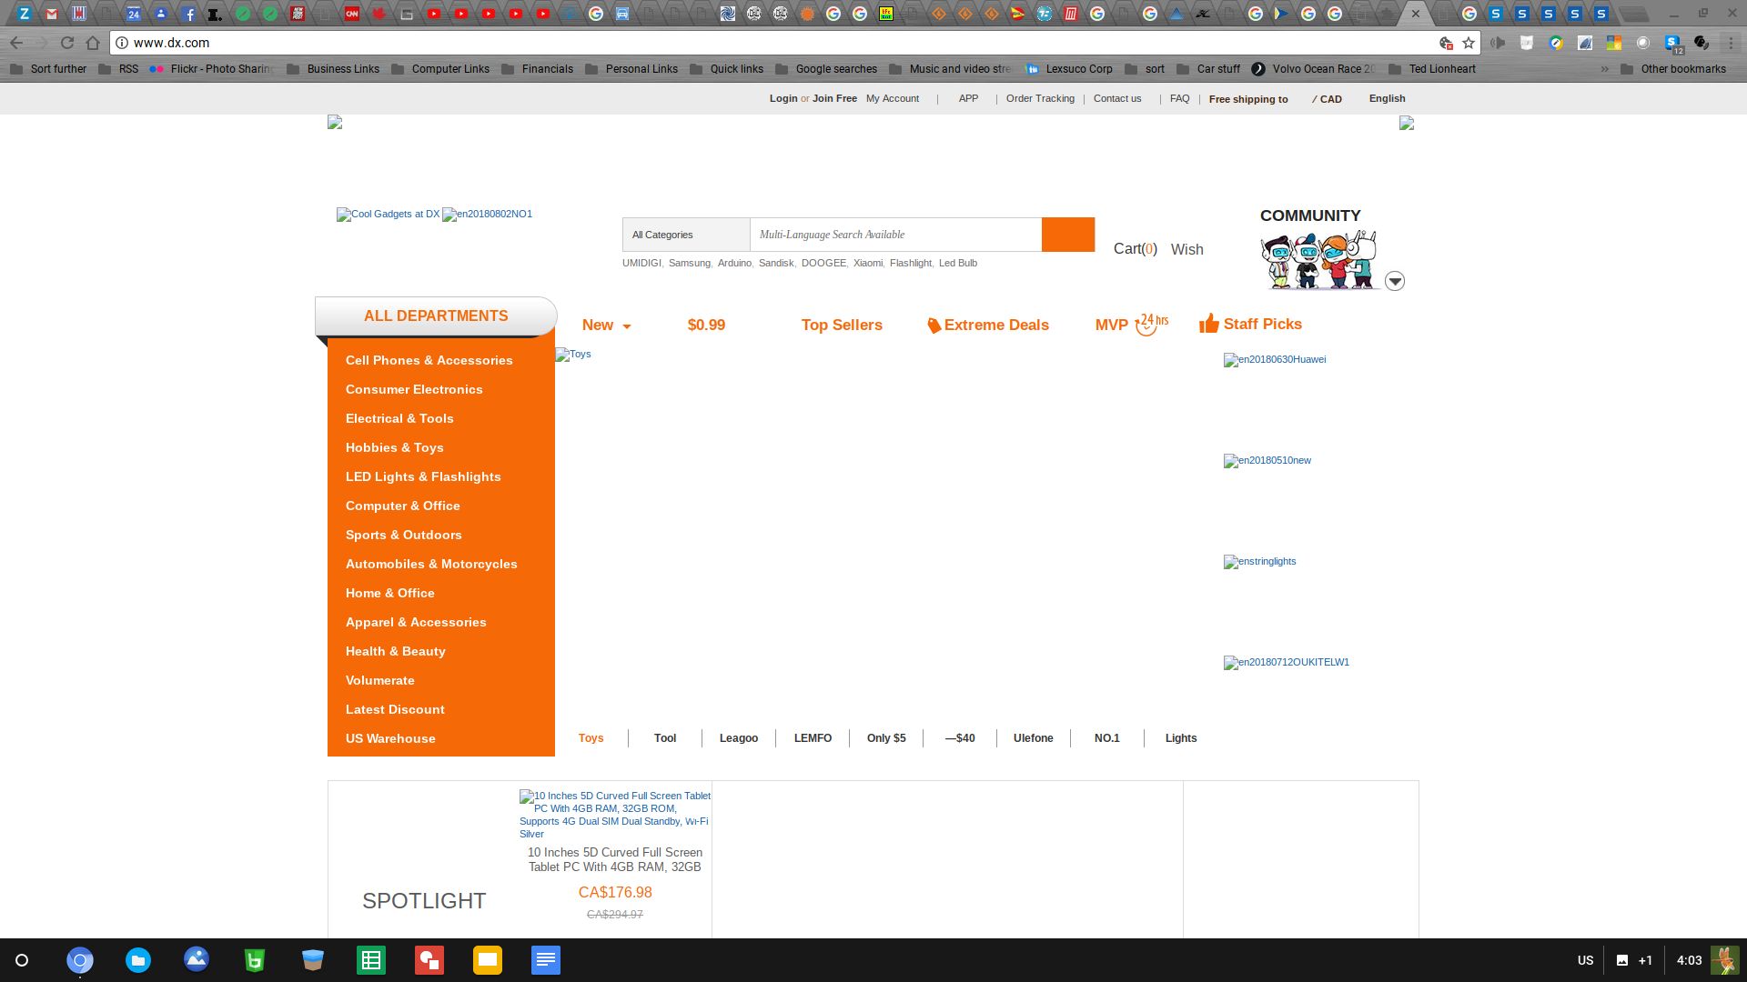
Task: Open the Free shipping to selector
Action: [x=1248, y=99]
